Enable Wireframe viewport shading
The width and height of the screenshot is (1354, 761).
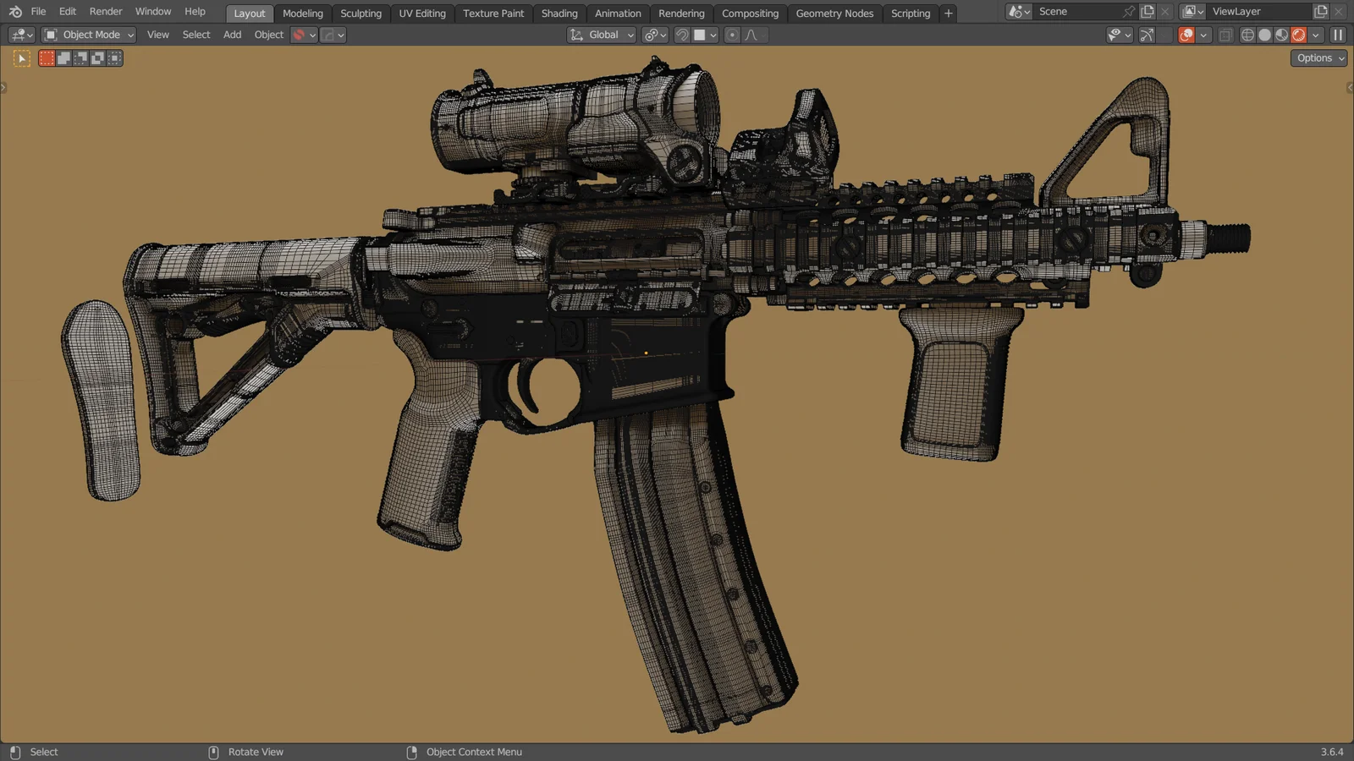point(1247,35)
